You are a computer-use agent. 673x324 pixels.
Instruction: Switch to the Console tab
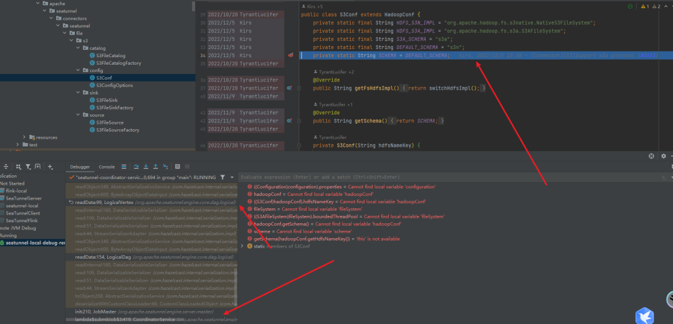tap(107, 167)
